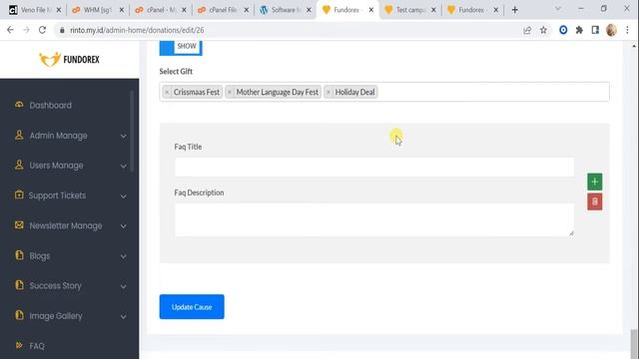Viewport: 639px width, 359px height.
Task: Click the page vertical scrollbar thumb
Action: click(634, 343)
